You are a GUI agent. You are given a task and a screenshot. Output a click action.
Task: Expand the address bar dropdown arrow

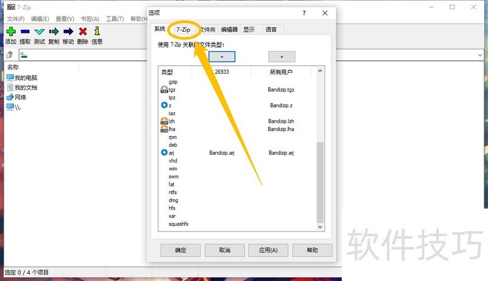pos(480,55)
